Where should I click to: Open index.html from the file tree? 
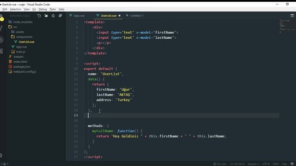[20, 62]
